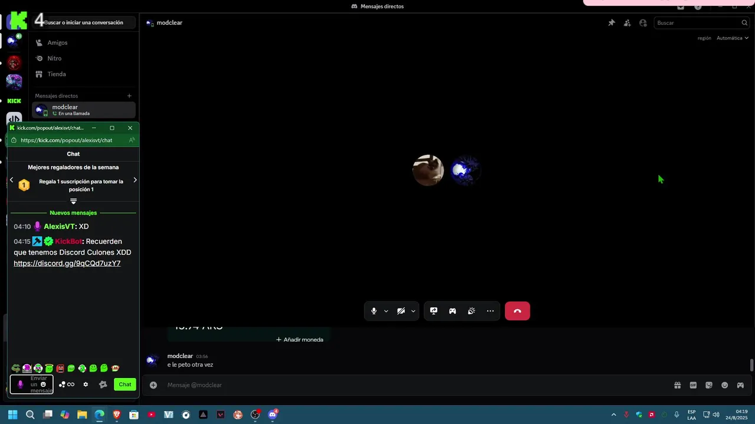This screenshot has width=755, height=424.
Task: Click Buscar o iniciar una conversación
Action: point(84,22)
